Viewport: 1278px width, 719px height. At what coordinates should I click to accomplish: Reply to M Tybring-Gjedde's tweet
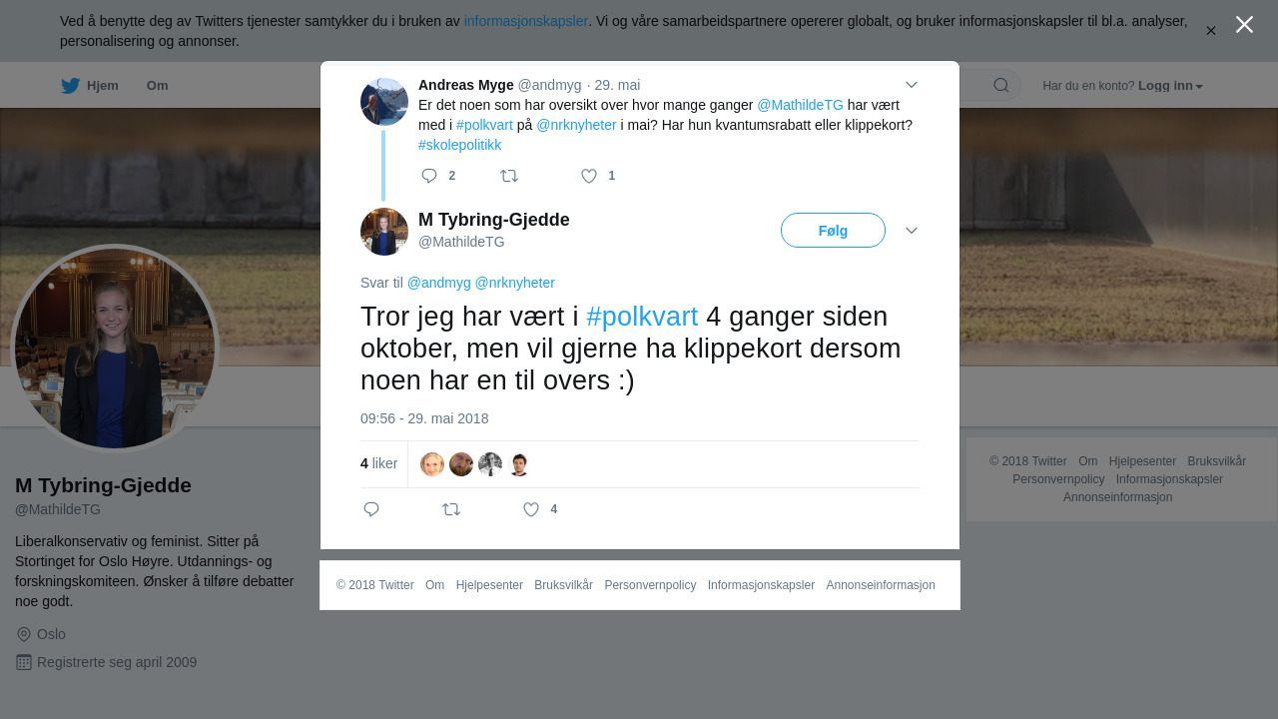click(x=371, y=509)
